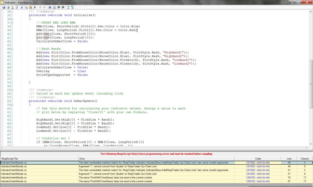The height and width of the screenshot is (187, 313).
Task: Open CS1503 info link for line 41
Action: pyautogui.click(x=258, y=174)
